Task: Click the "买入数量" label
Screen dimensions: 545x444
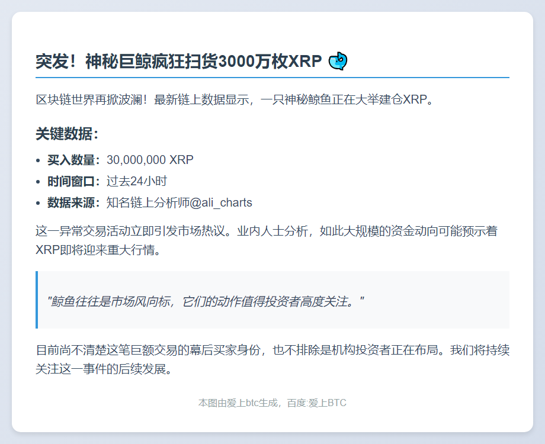Action: pos(71,160)
